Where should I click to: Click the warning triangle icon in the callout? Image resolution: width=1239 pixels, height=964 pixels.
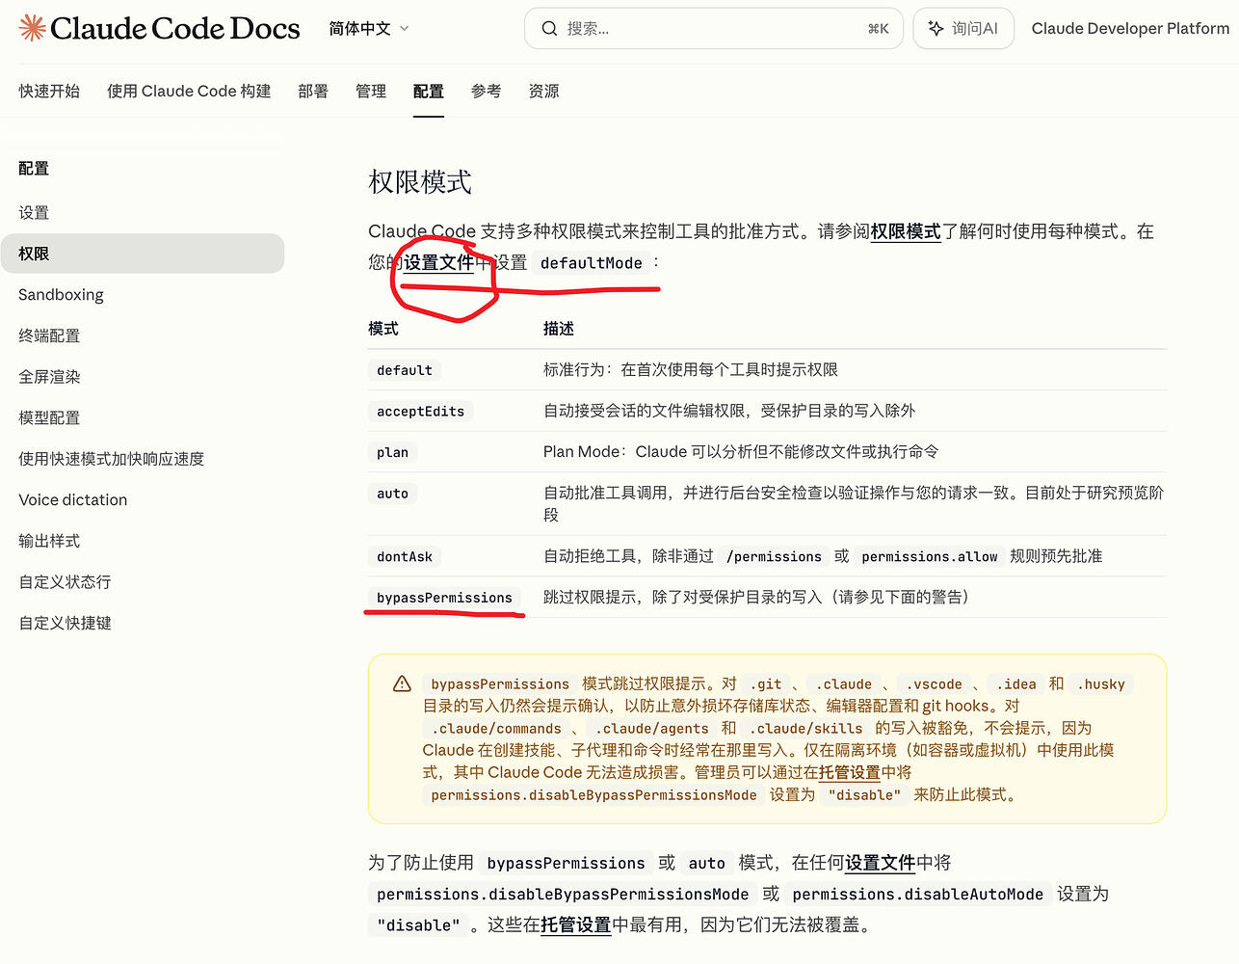coord(403,683)
